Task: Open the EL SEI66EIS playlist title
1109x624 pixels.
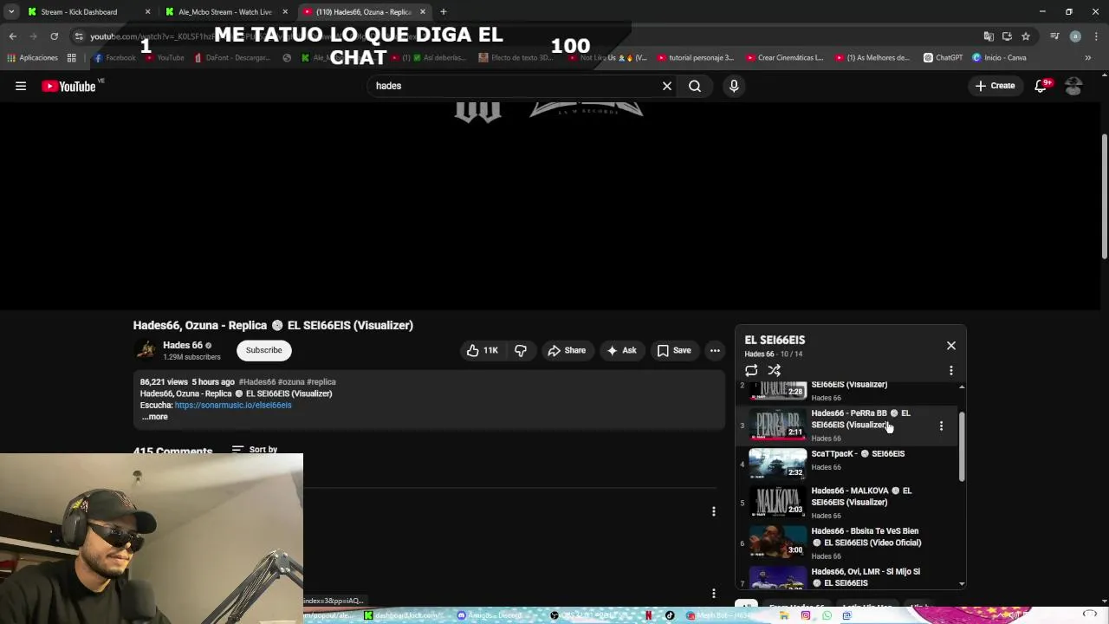Action: pos(775,340)
